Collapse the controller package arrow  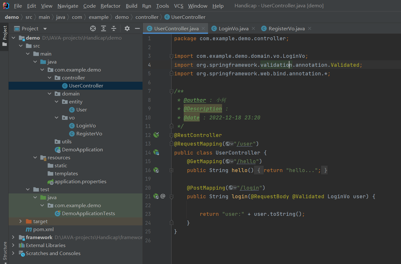tap(50, 78)
